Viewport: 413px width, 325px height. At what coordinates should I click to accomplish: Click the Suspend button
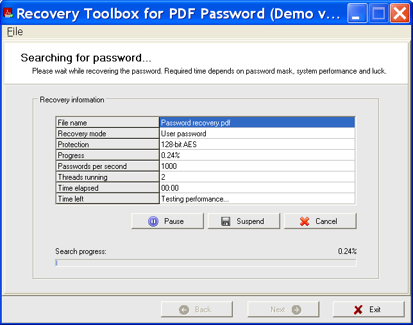(x=244, y=221)
